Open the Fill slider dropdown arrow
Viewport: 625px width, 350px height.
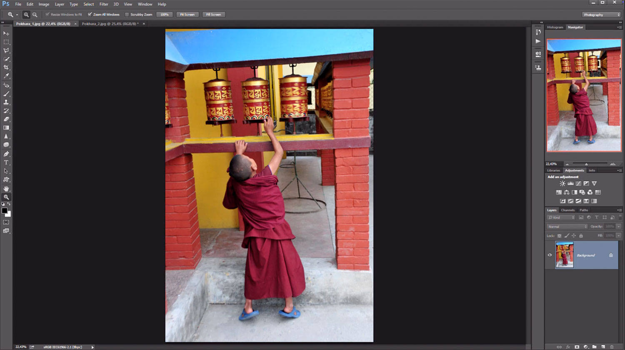(x=619, y=236)
